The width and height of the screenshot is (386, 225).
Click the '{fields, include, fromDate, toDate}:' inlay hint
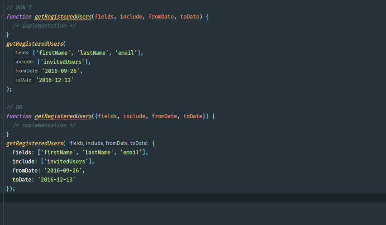coord(109,144)
